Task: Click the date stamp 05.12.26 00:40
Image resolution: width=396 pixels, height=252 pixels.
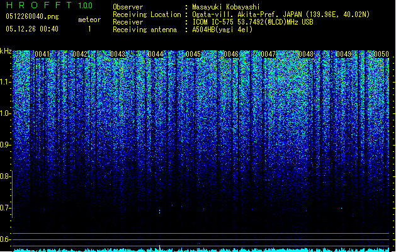Action: tap(32, 29)
